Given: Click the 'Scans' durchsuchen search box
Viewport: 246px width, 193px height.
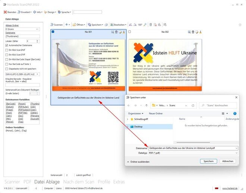Looking at the screenshot, I should (x=218, y=105).
